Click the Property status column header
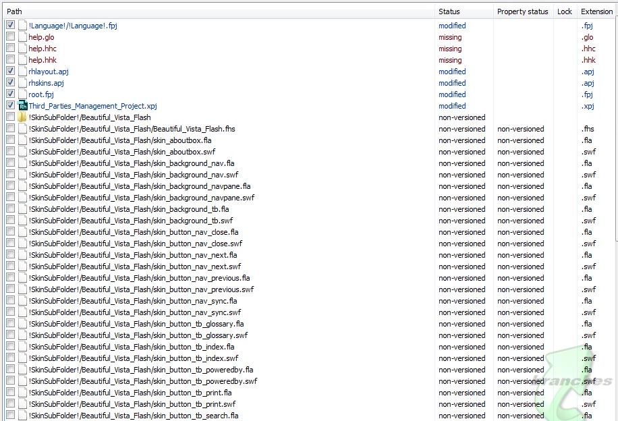Image resolution: width=618 pixels, height=421 pixels. (523, 11)
